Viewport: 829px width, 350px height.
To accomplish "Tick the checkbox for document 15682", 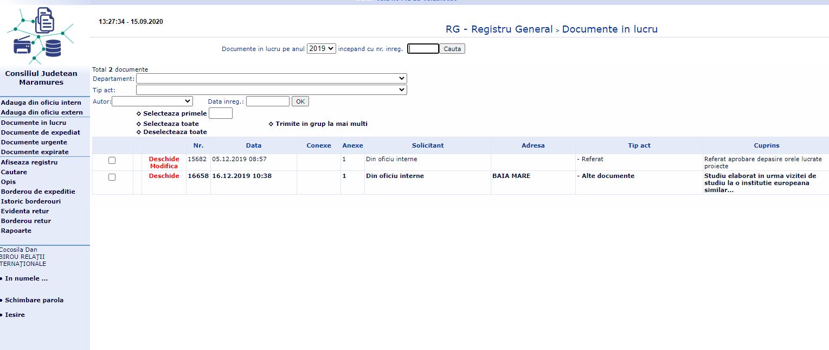I will click(x=112, y=161).
